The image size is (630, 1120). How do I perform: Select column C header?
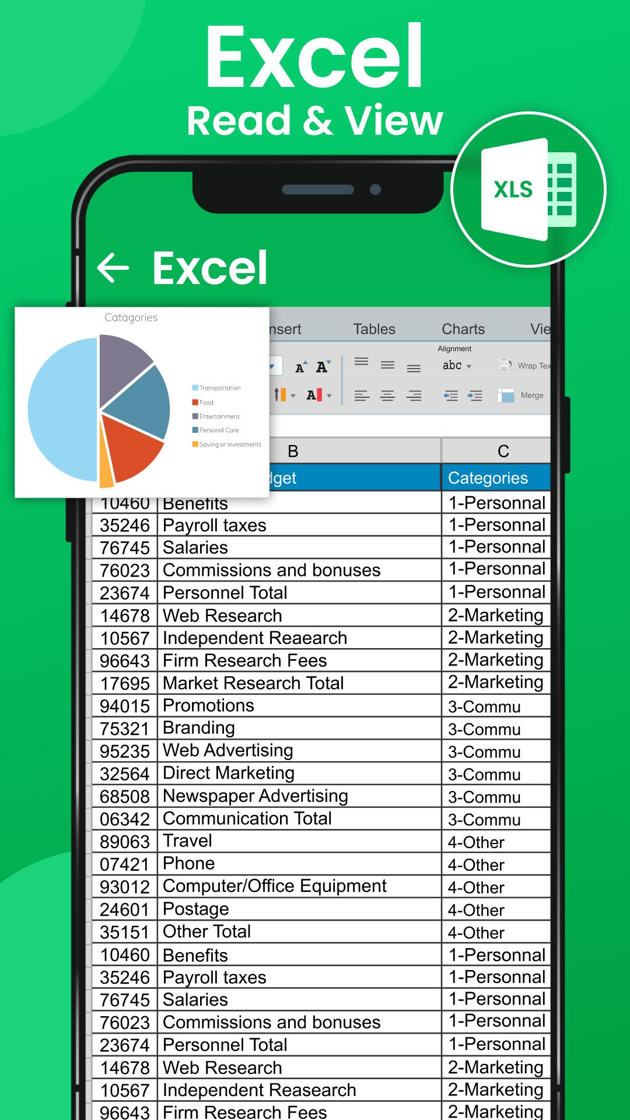[x=496, y=450]
